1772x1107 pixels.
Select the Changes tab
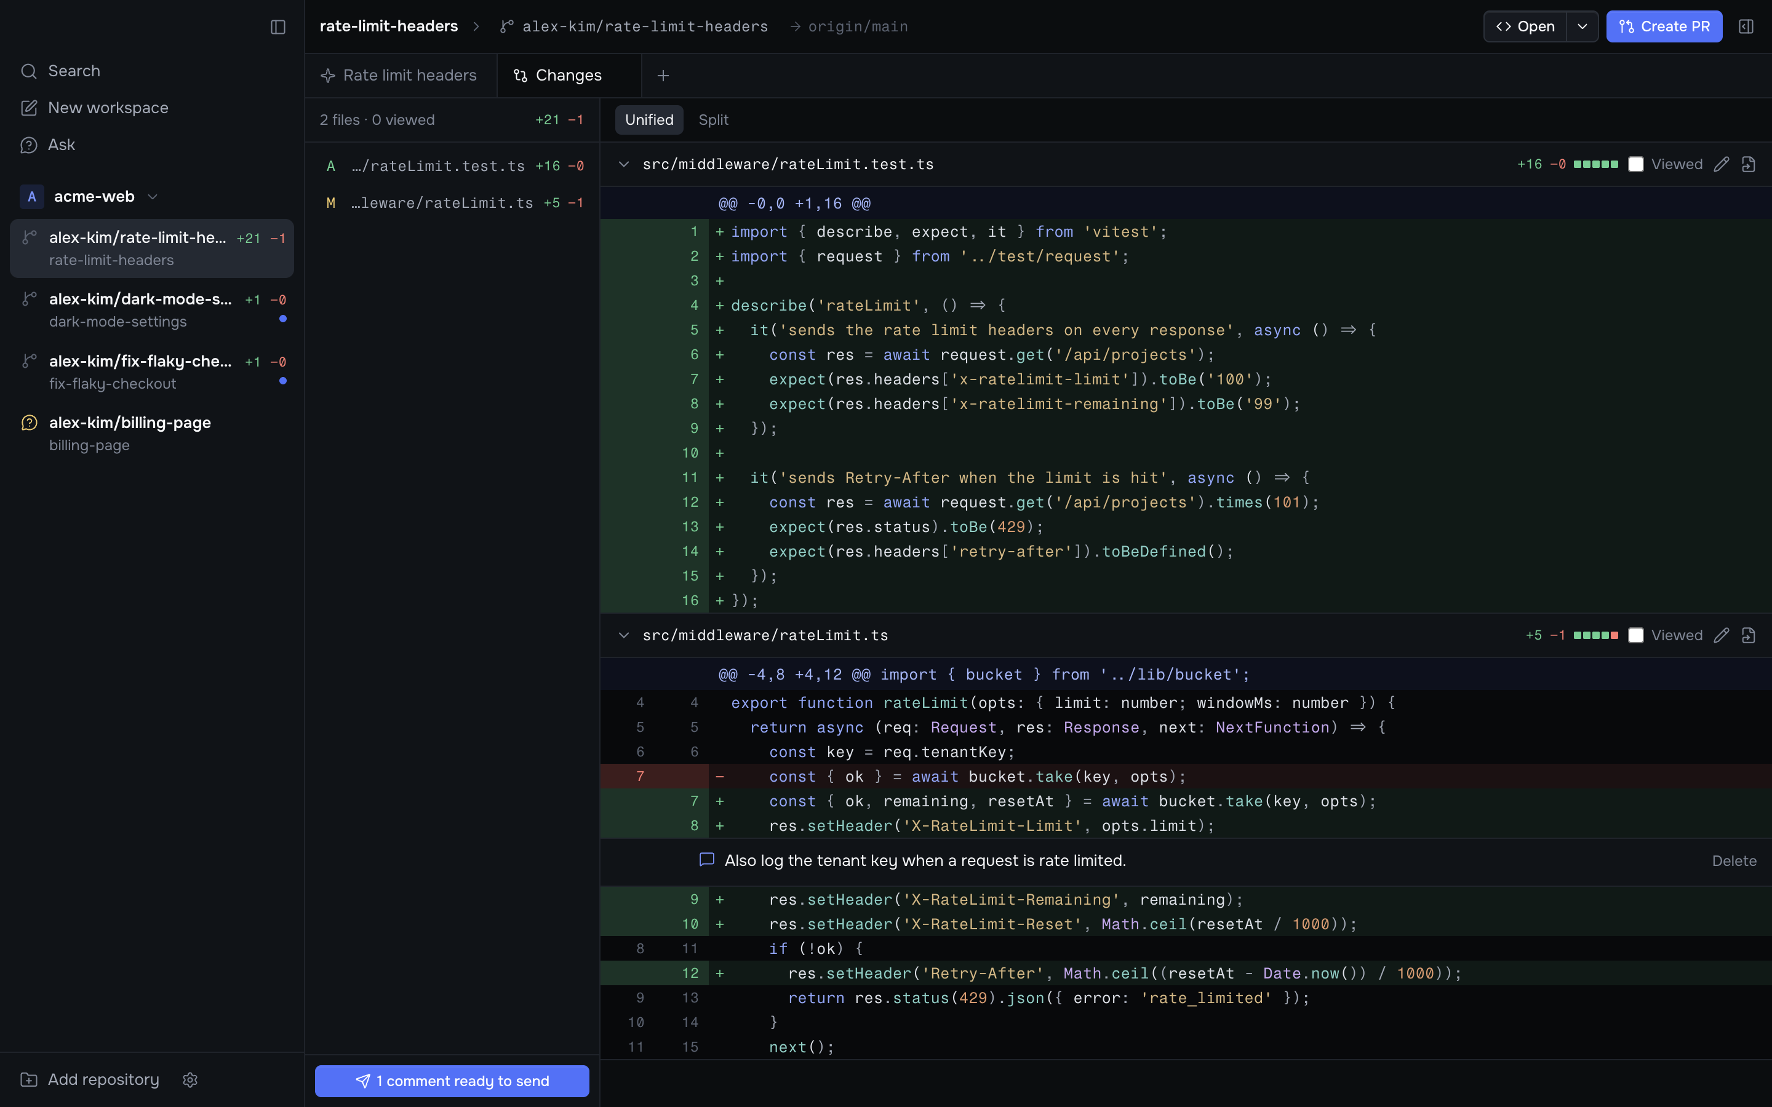point(569,76)
